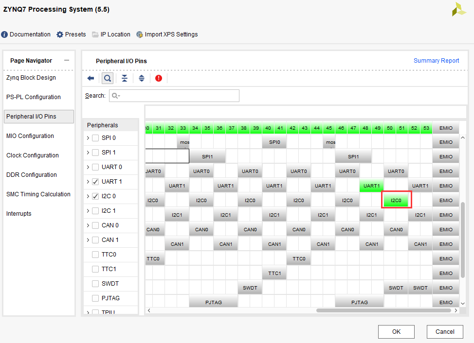Open the Summary Report link
The height and width of the screenshot is (343, 474).
point(436,61)
